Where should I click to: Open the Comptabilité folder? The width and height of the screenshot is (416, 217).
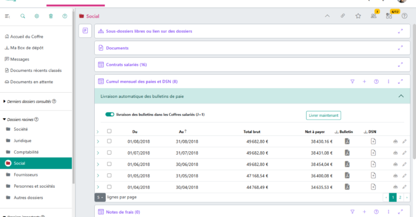pyautogui.click(x=23, y=152)
